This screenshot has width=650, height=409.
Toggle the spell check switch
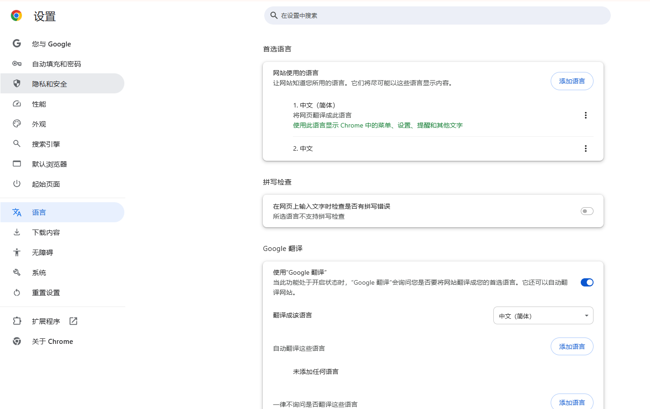click(x=587, y=211)
